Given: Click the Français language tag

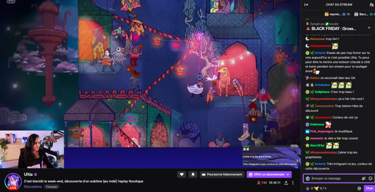Looking at the screenshot, I should coord(52,187).
